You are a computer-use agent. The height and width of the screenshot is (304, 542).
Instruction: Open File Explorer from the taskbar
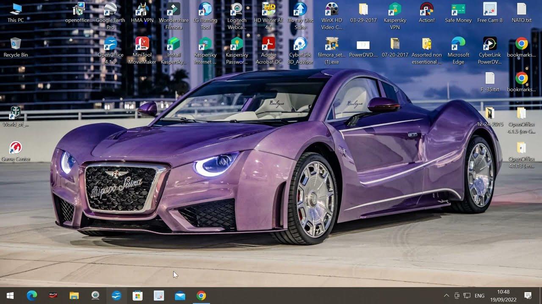[74, 296]
